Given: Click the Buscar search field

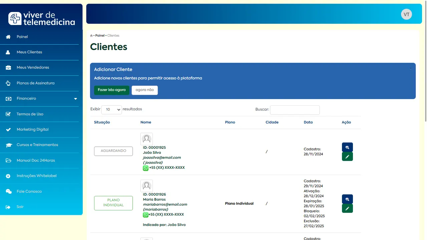Looking at the screenshot, I should (x=295, y=110).
